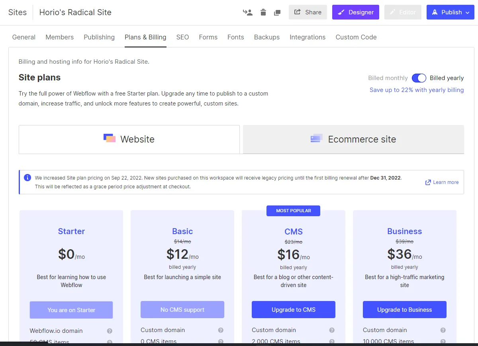Select the Website plan type option
The height and width of the screenshot is (346, 478).
point(129,139)
